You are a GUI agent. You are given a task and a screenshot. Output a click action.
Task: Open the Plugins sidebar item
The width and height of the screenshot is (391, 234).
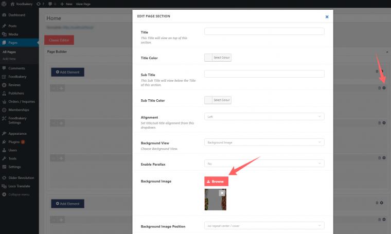click(x=14, y=142)
